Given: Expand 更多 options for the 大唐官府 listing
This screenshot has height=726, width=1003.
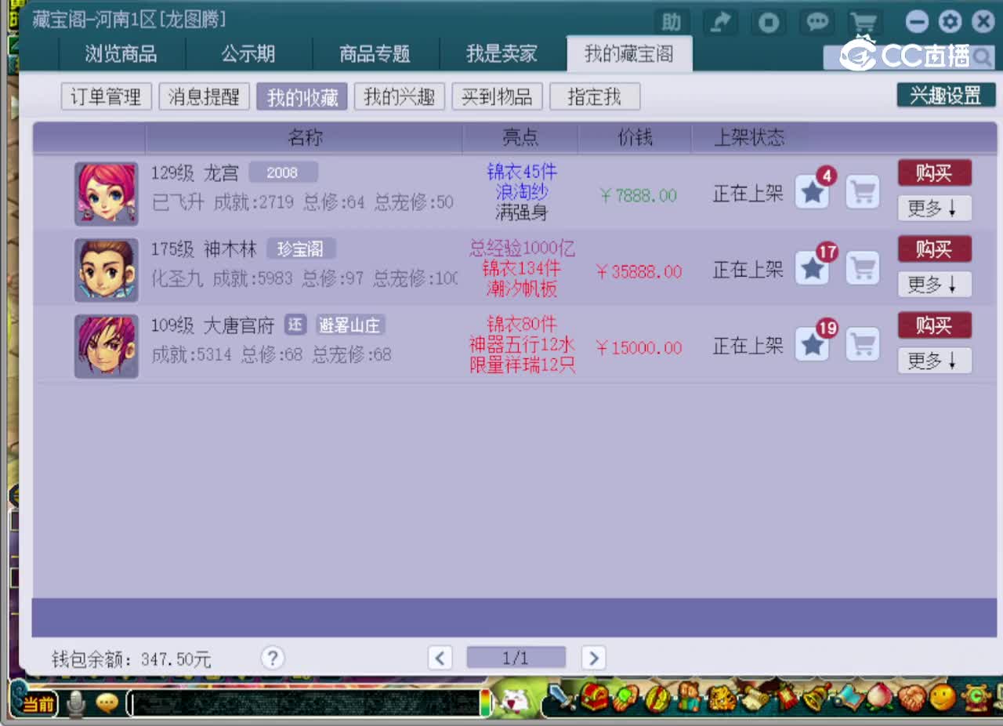Looking at the screenshot, I should coord(934,361).
